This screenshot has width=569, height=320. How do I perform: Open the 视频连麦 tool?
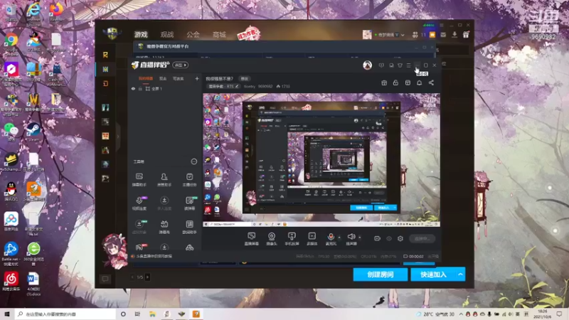coord(139,203)
